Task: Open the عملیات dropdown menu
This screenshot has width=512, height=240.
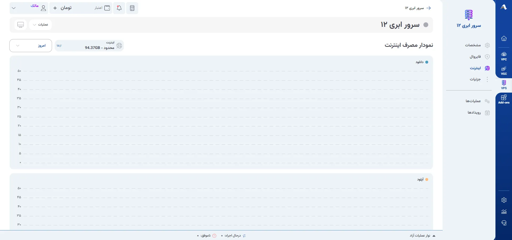Action: 40,24
